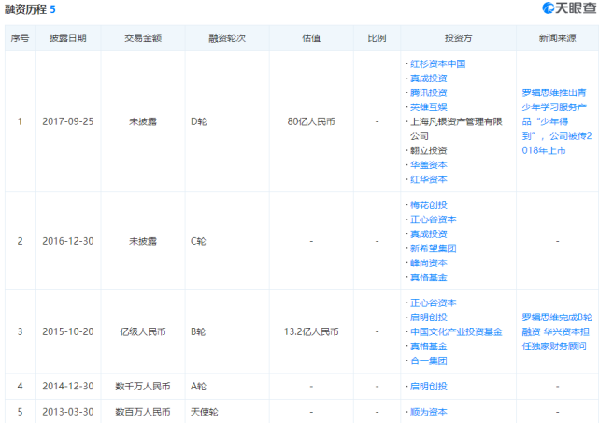The image size is (599, 423).
Task: Click the 交易金额 column header
Action: tap(143, 38)
